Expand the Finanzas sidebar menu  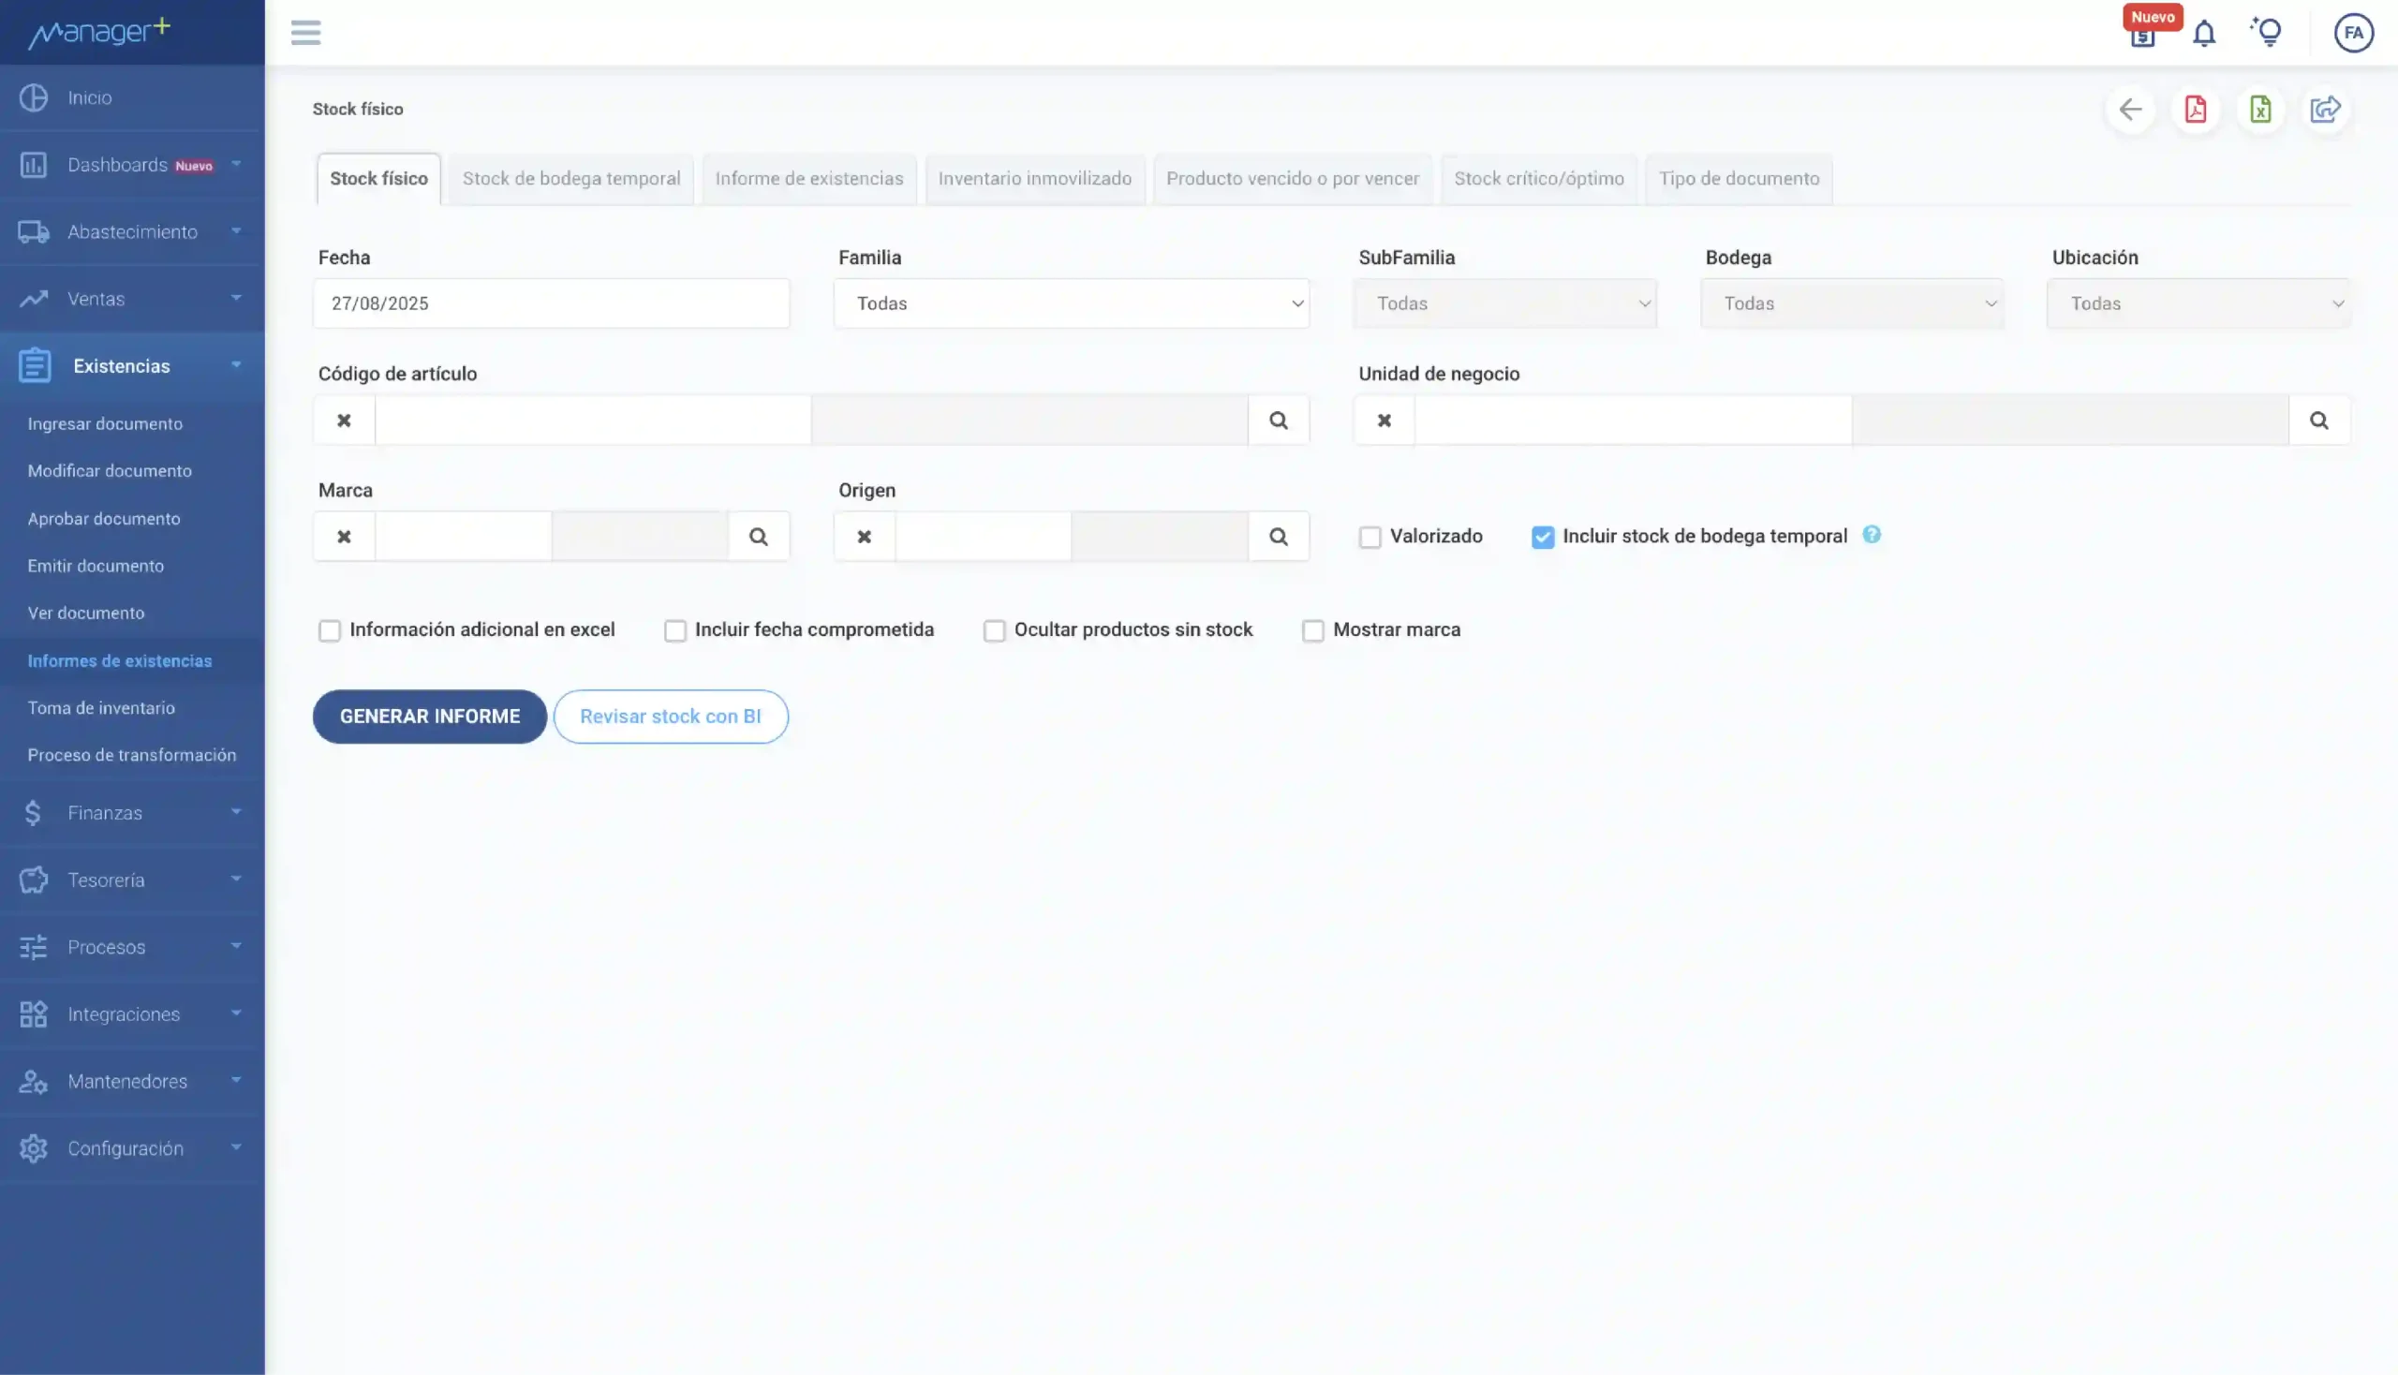click(132, 813)
